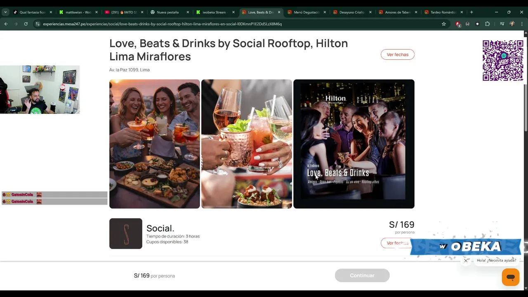Expand the tab search dropdown arrow
Image resolution: width=528 pixels, height=297 pixels.
pos(5,12)
